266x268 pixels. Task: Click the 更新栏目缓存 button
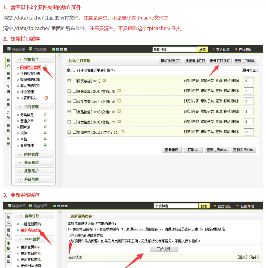[x=220, y=61]
